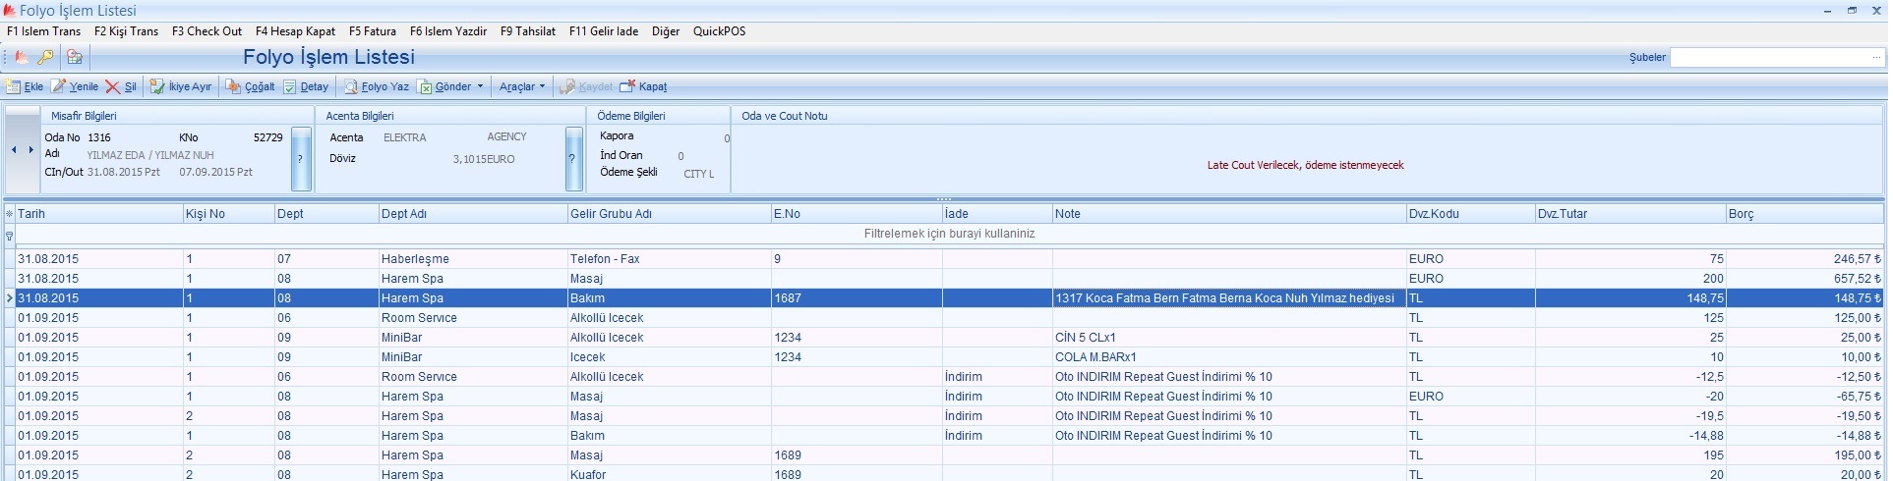Open the QuickPOS menu

click(720, 31)
